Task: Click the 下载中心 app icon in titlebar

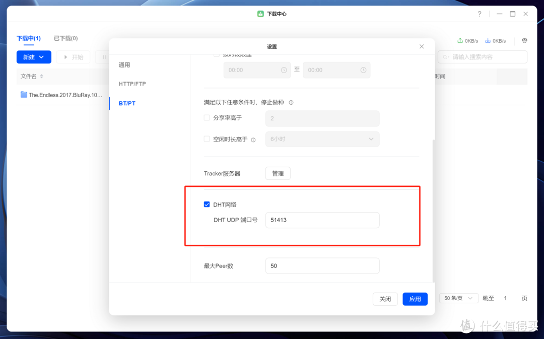Action: coord(259,14)
